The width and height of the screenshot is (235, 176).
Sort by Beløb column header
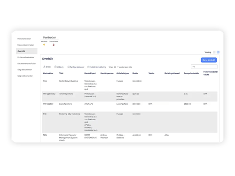(x=135, y=73)
